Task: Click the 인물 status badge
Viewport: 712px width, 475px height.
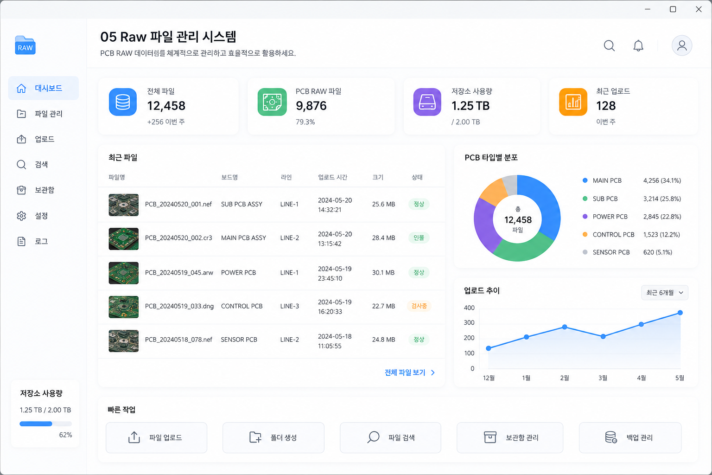Action: (419, 237)
